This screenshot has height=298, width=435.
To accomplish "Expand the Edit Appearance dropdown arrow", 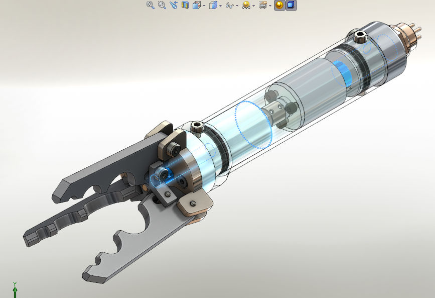I will (253, 6).
